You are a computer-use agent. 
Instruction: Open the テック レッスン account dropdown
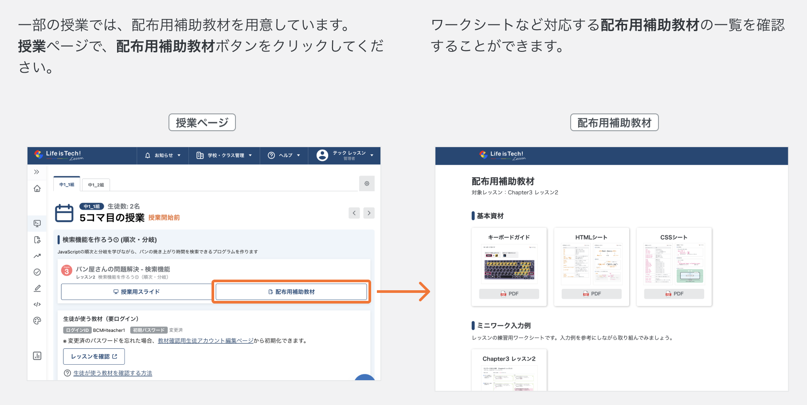pyautogui.click(x=345, y=155)
